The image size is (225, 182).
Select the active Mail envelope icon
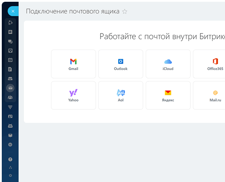(x=10, y=88)
